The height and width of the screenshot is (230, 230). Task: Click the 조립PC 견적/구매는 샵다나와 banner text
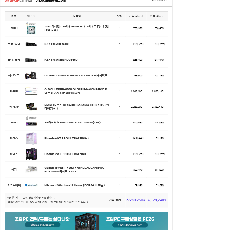(x=42, y=219)
